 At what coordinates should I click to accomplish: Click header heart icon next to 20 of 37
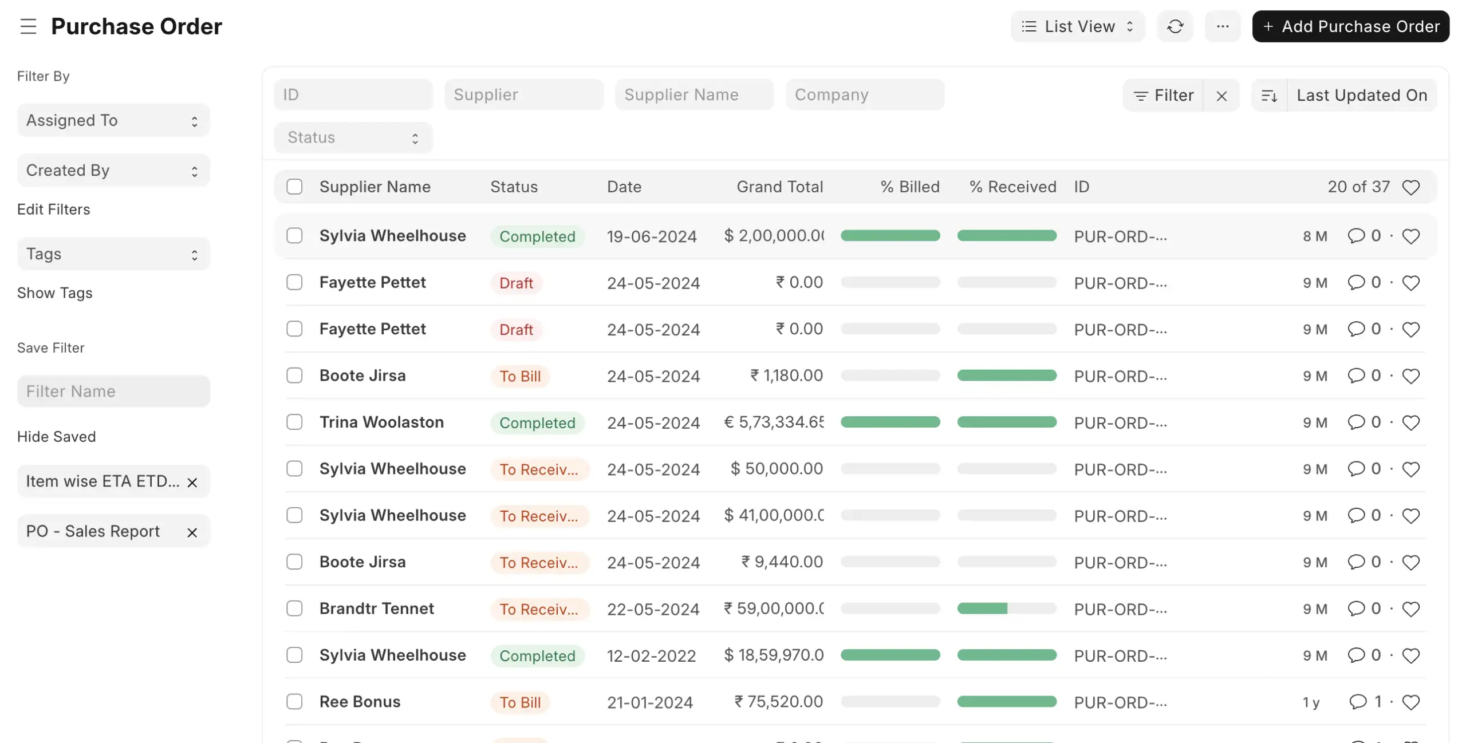click(1410, 187)
